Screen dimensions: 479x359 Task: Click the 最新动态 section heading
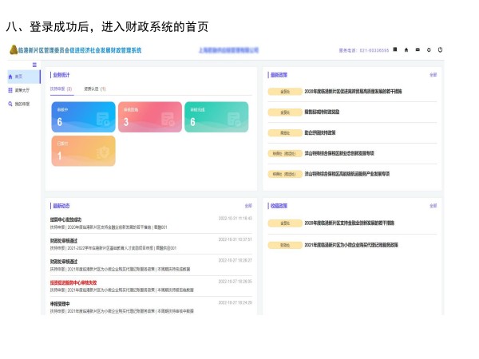point(61,206)
